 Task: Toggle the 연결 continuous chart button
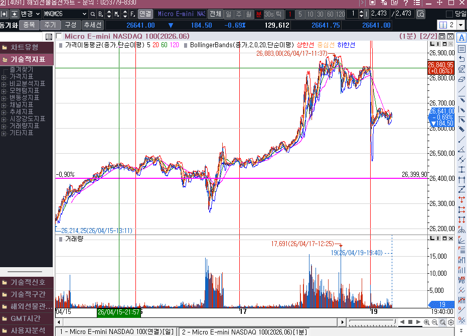[145, 14]
